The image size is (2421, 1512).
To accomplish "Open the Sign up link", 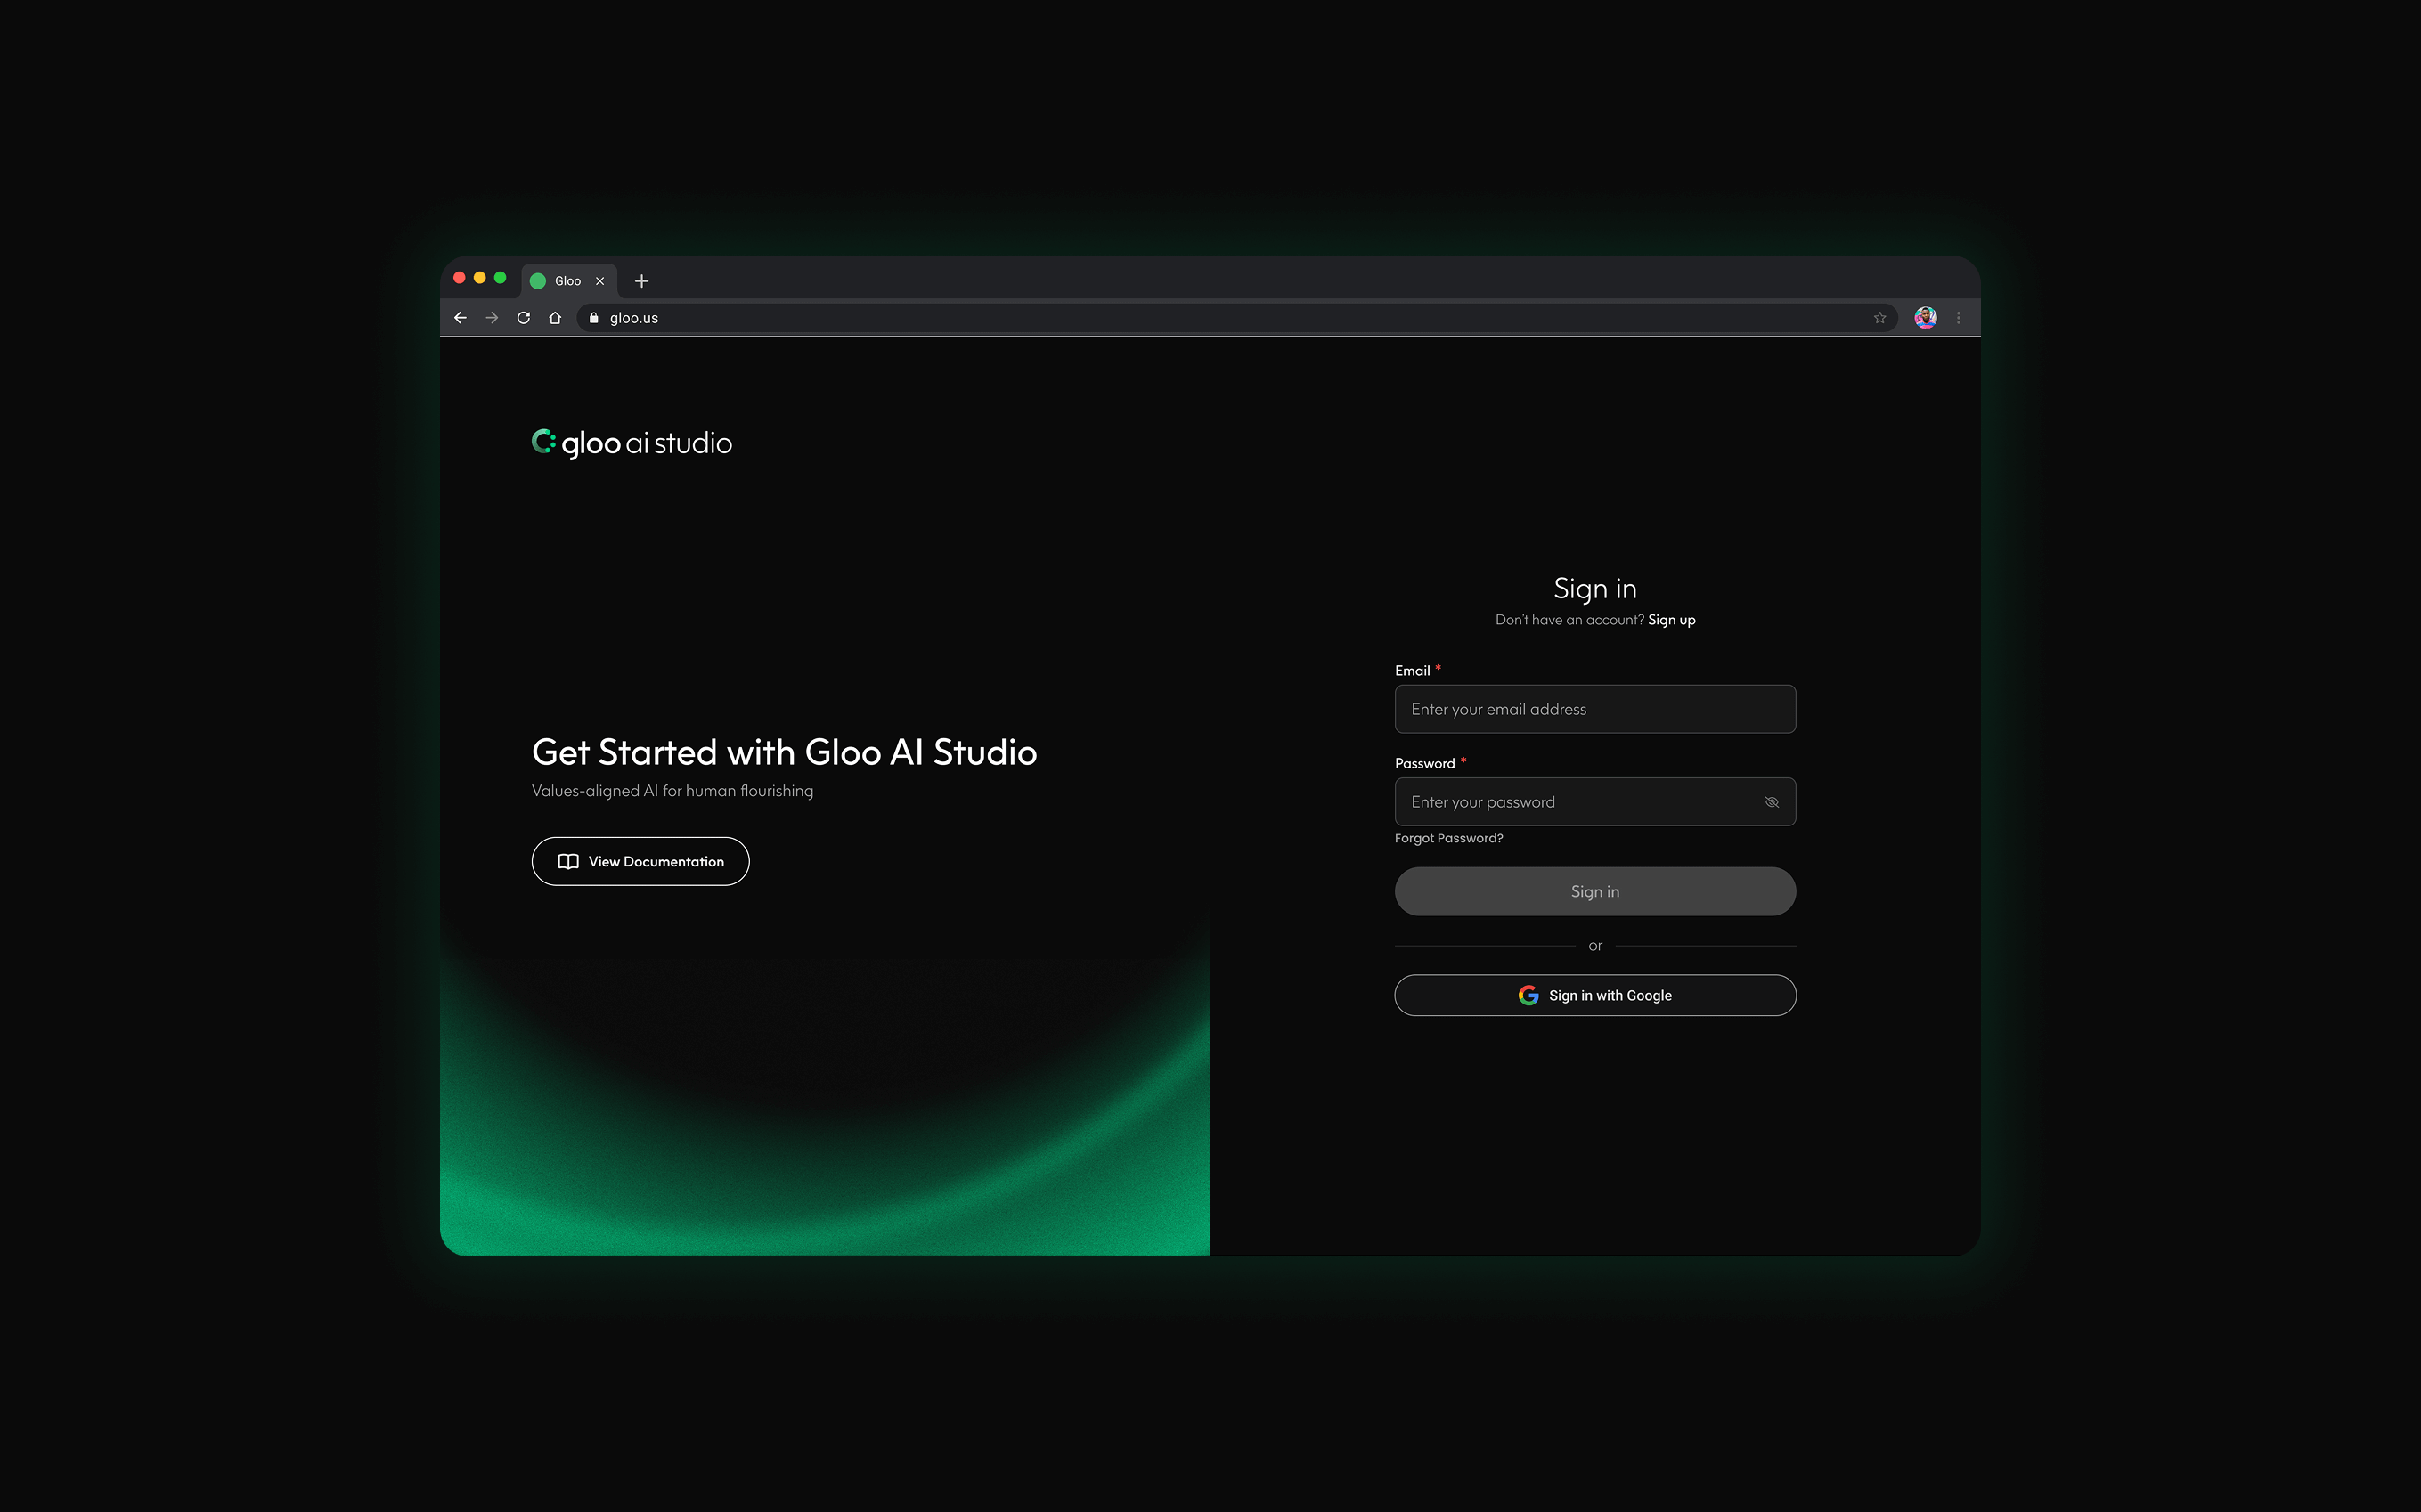I will pos(1671,620).
